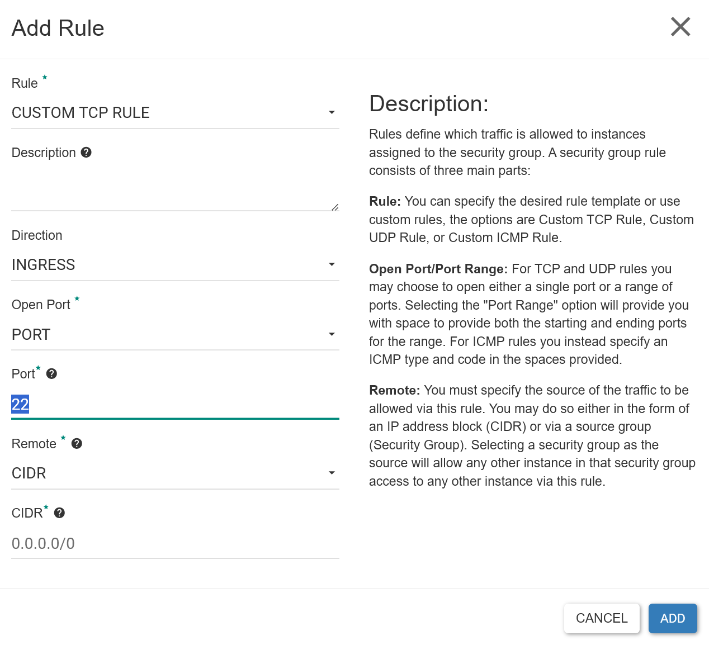Open the Open Port dropdown arrow
Screen dimensions: 709x645
click(x=332, y=334)
